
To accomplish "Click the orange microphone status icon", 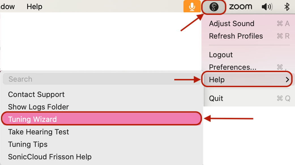I will 192,6.
